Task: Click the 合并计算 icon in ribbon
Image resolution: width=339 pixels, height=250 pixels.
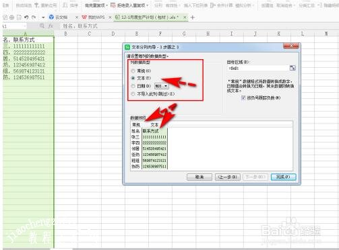Action: (212, 5)
